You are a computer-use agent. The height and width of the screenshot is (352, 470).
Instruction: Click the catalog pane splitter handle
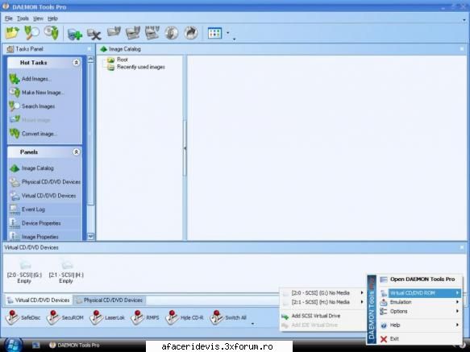pyautogui.click(x=185, y=148)
